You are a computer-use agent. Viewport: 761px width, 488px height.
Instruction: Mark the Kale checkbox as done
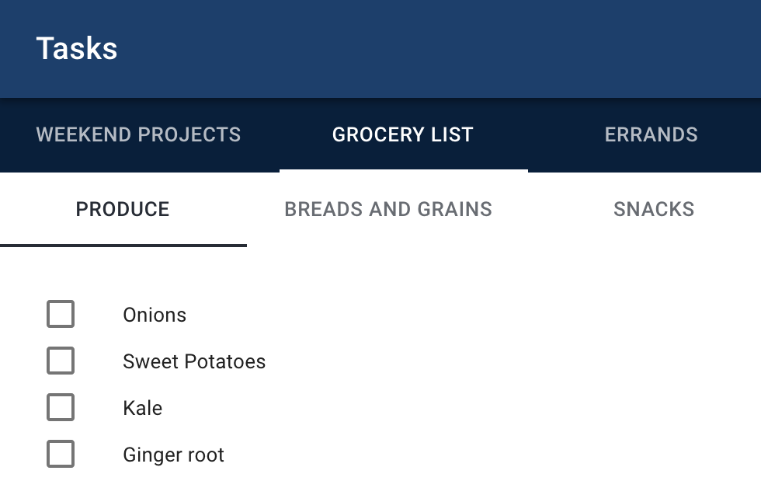(x=61, y=407)
